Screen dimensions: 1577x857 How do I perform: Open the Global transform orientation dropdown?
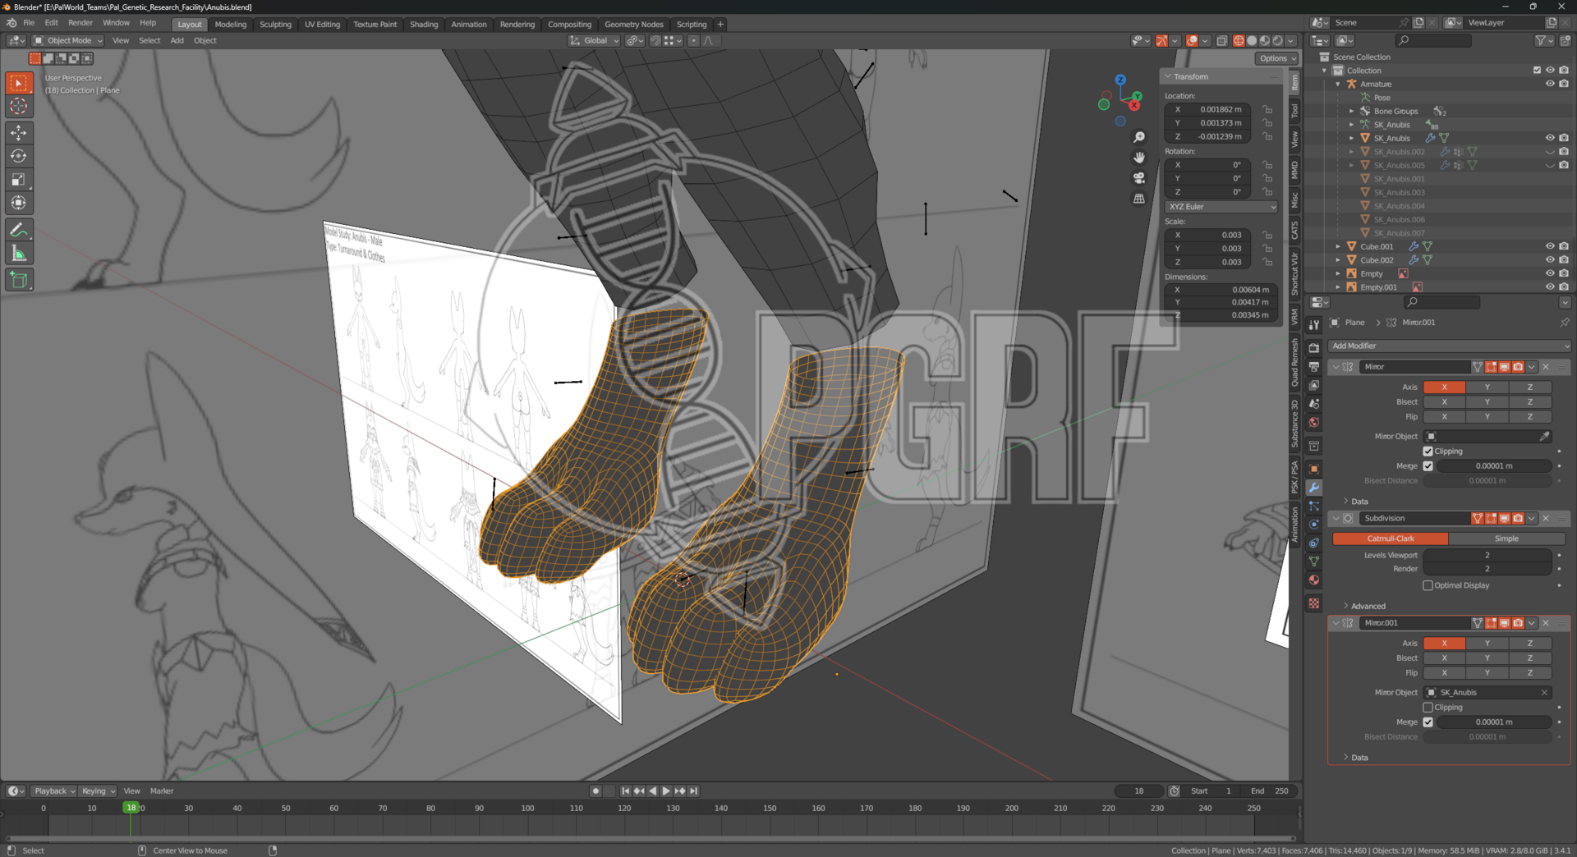point(594,40)
